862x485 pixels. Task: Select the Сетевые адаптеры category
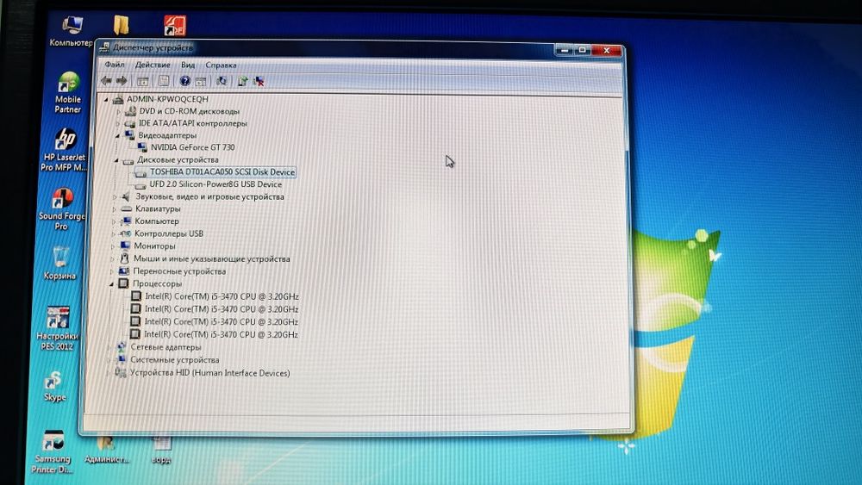coord(166,347)
